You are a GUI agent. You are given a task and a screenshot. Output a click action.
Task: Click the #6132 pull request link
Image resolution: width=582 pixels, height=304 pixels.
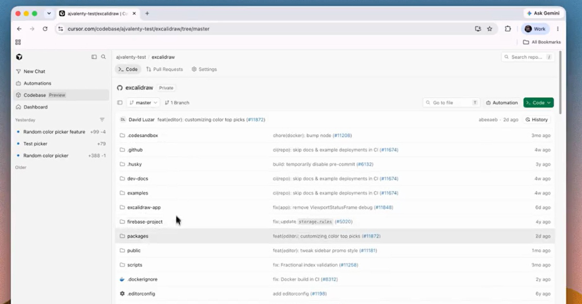coord(364,164)
